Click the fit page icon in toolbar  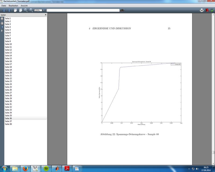[x=15, y=10]
